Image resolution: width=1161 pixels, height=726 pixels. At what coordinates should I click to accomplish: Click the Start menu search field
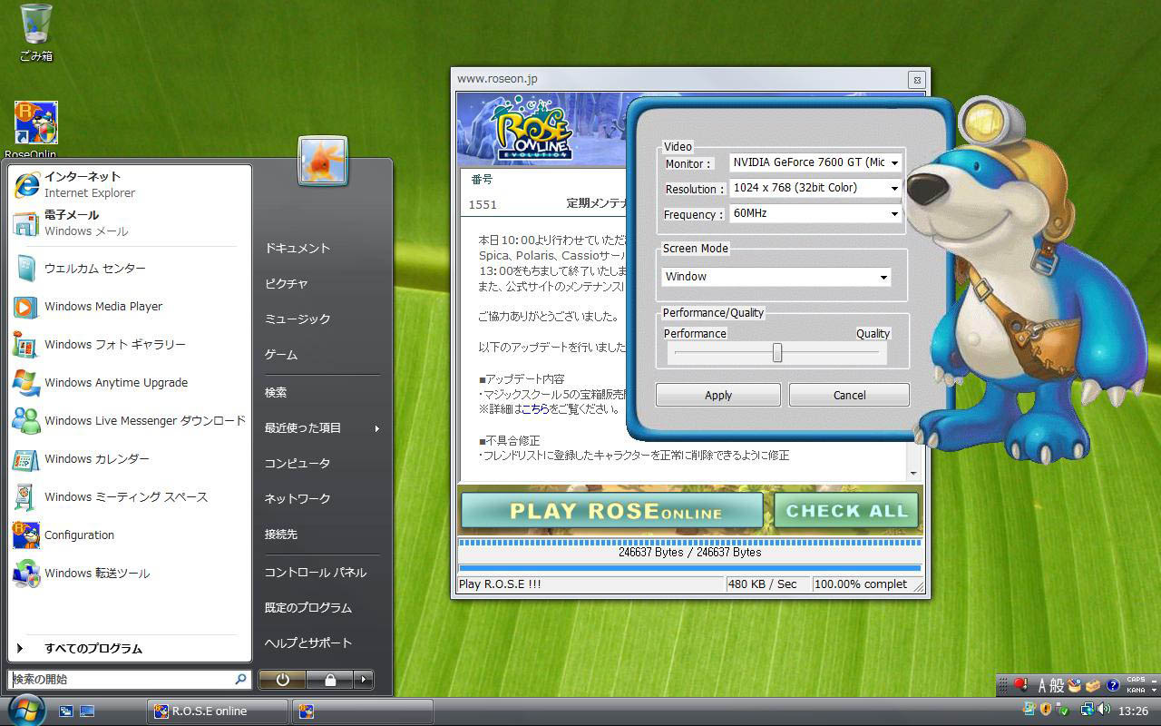(122, 680)
